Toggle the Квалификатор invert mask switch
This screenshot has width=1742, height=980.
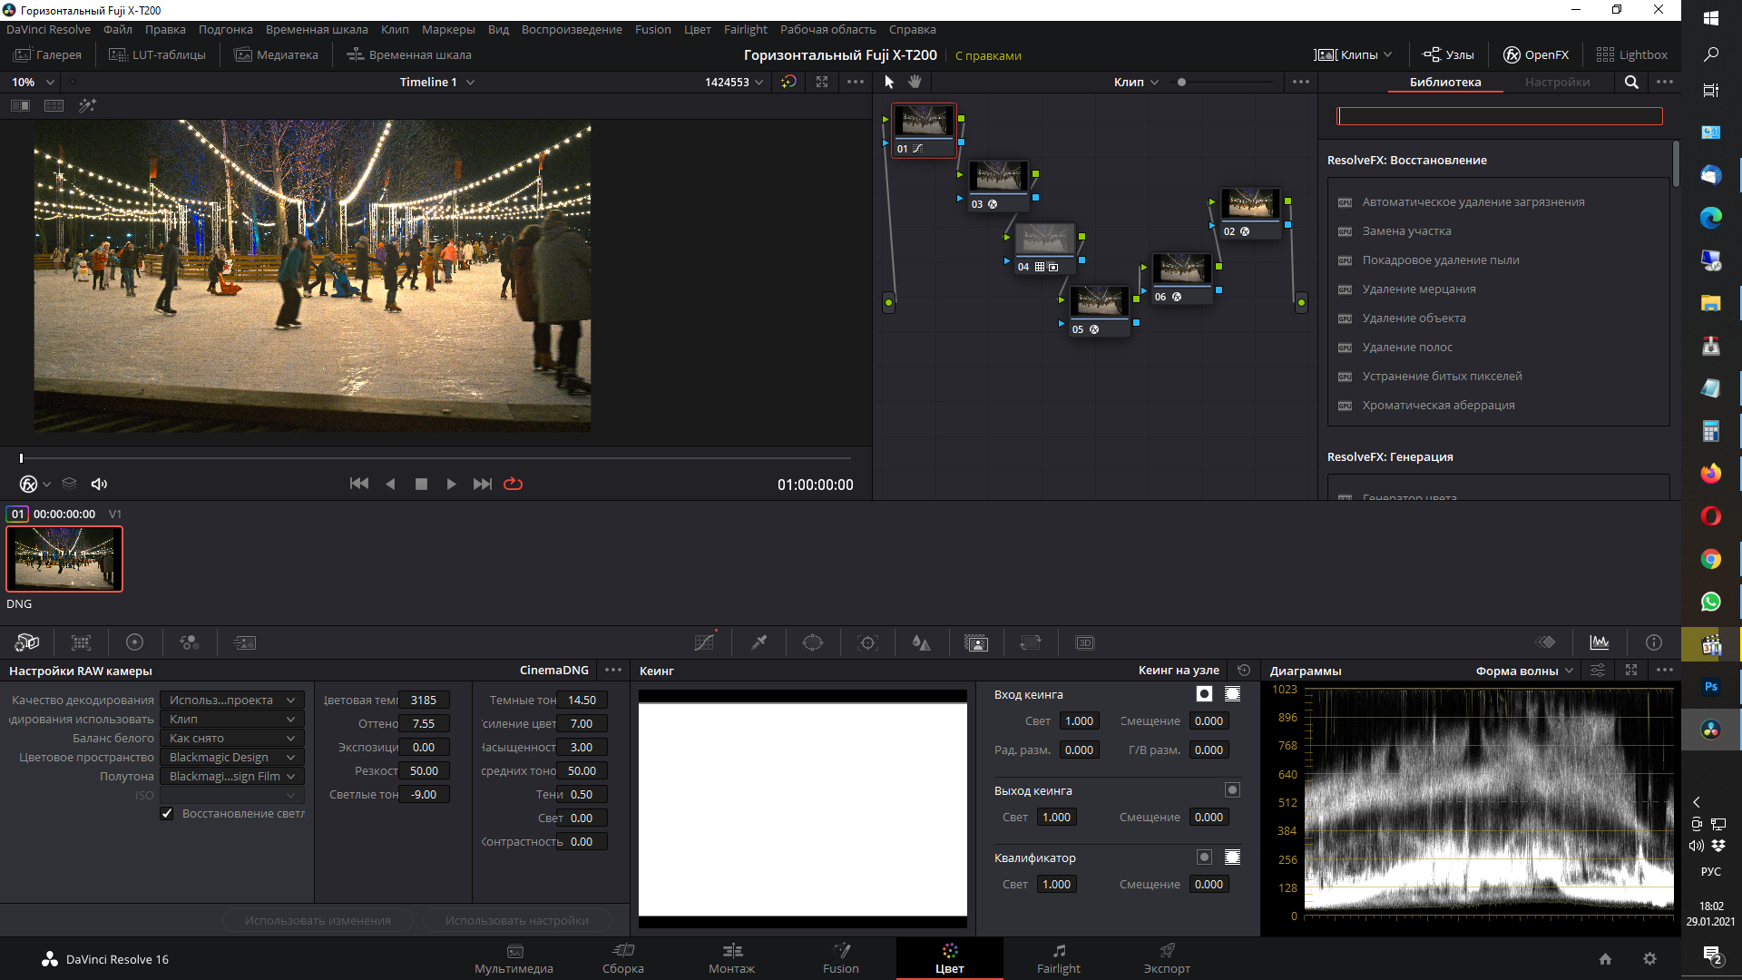(x=1232, y=857)
